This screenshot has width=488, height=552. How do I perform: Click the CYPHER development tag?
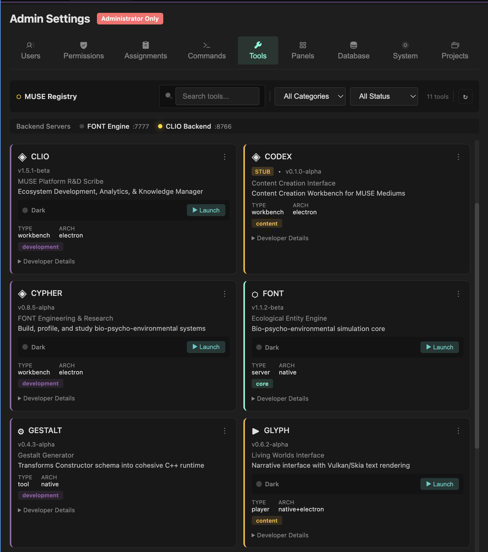coord(41,383)
